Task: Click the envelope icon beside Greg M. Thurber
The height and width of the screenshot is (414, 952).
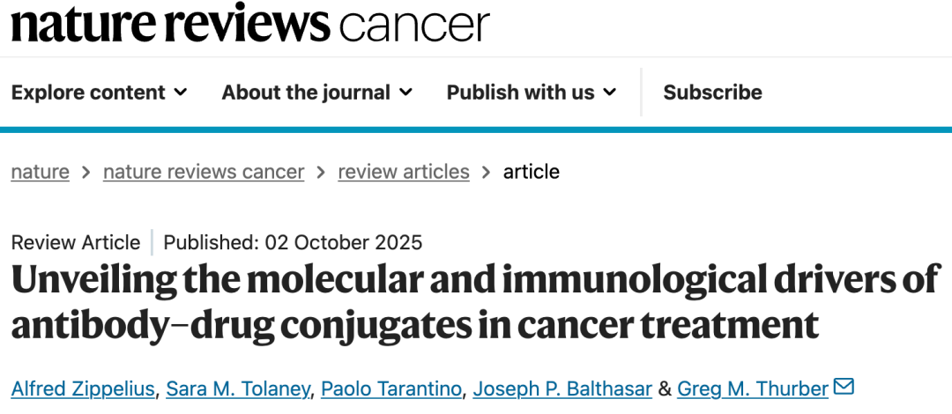Action: tap(844, 387)
